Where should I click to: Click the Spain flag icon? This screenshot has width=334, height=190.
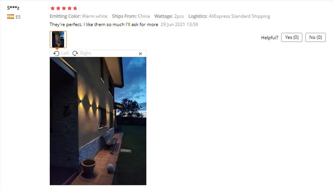(x=10, y=17)
